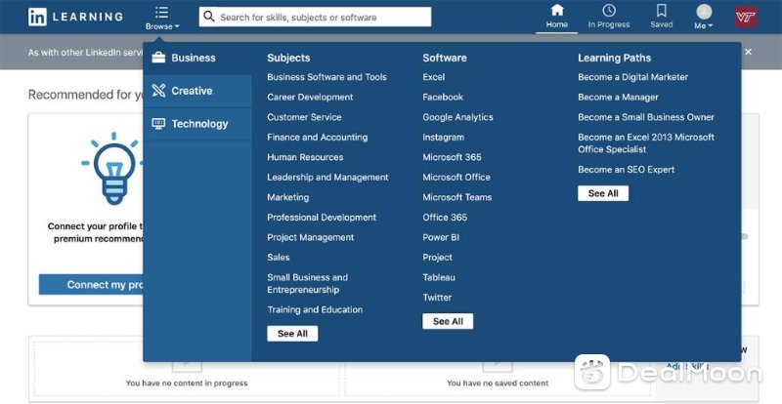
Task: Open Become a Small Business Owner path
Action: [x=646, y=117]
